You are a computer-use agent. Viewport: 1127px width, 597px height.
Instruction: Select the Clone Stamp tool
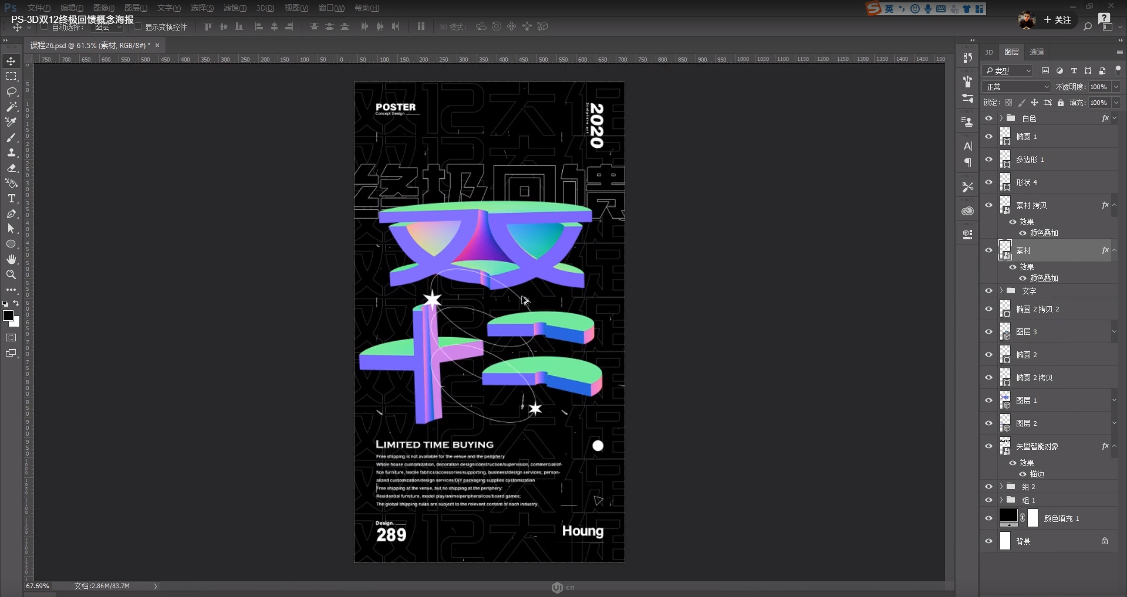[x=11, y=152]
